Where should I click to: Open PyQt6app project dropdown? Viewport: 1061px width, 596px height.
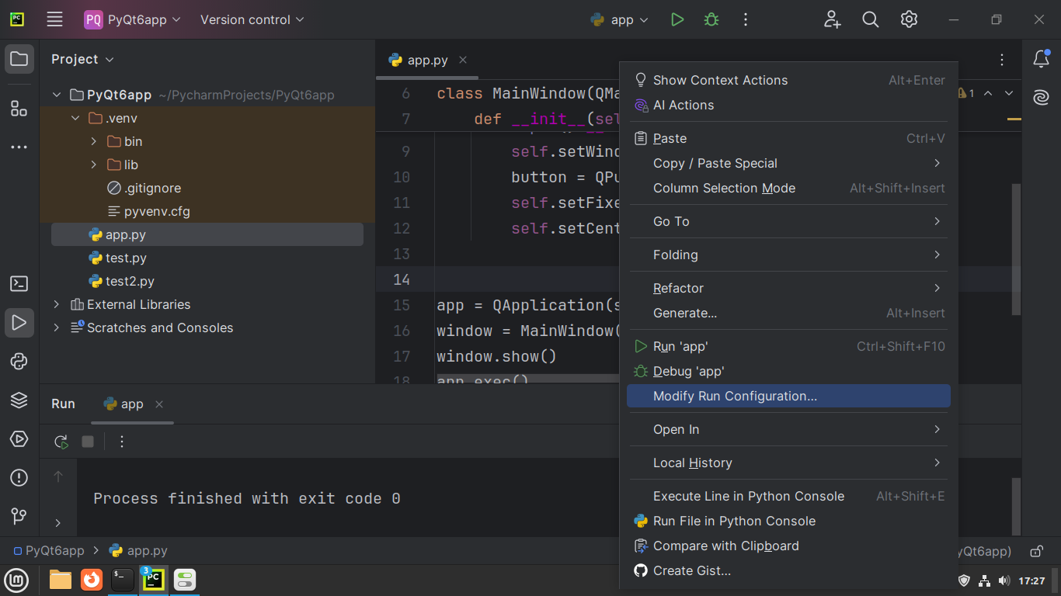(x=133, y=19)
